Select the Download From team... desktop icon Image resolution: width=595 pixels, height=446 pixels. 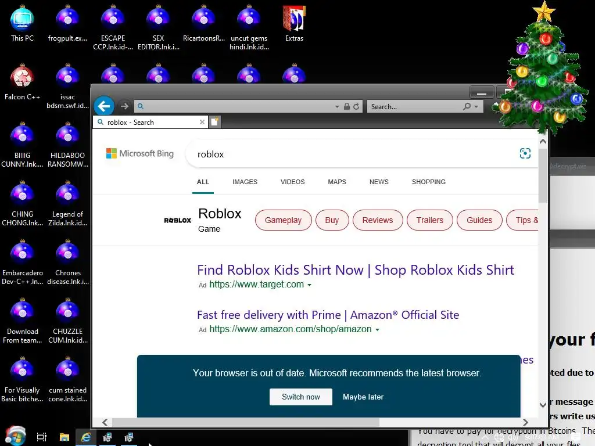23,321
